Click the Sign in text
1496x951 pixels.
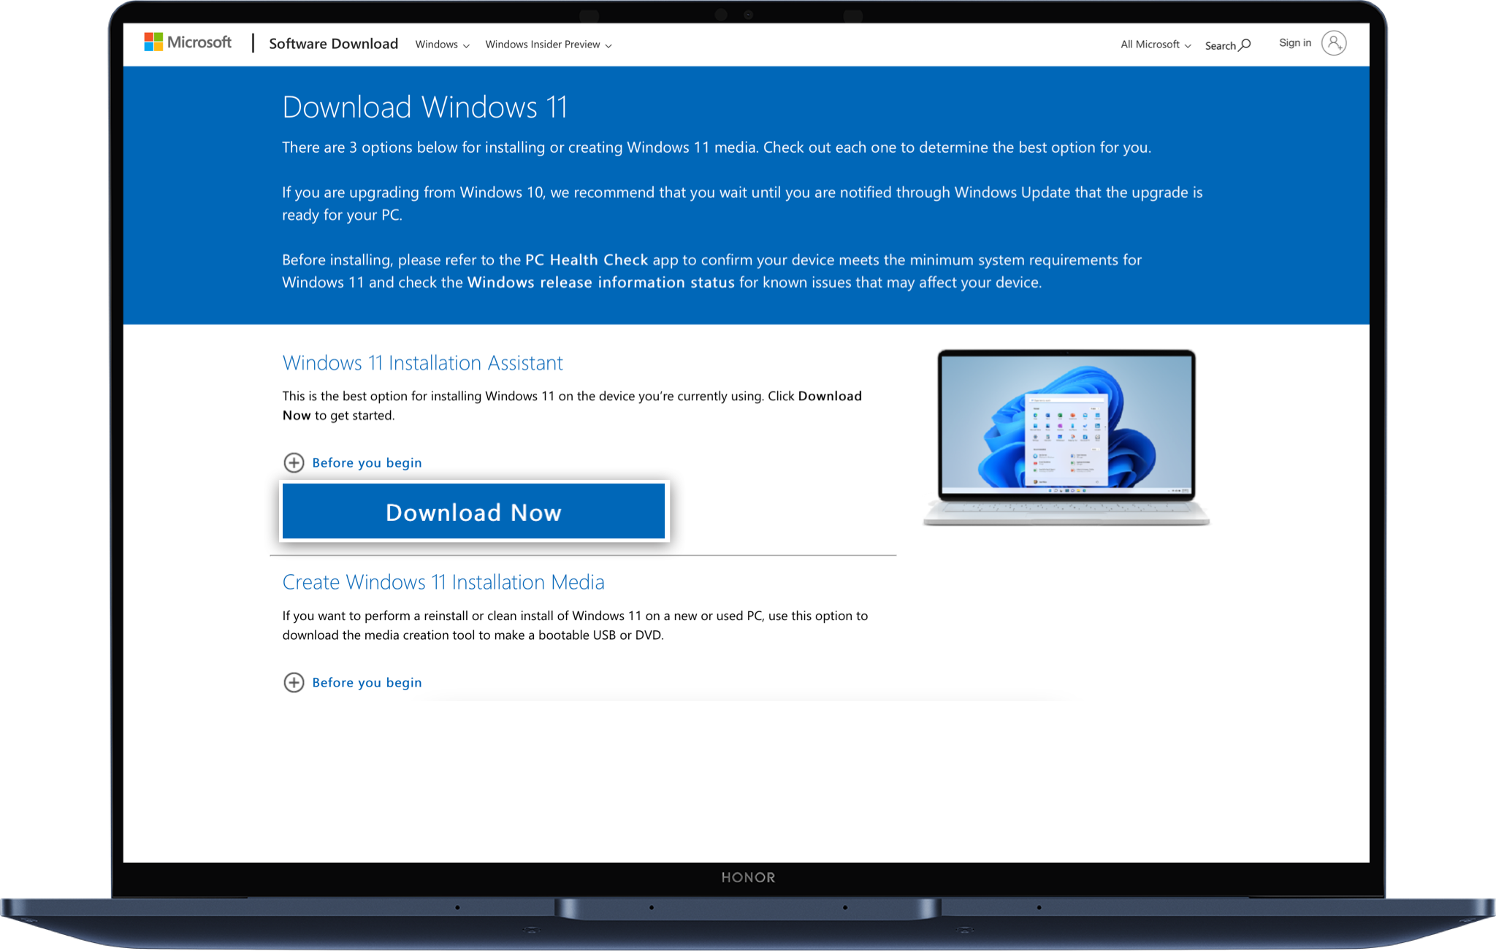1294,43
